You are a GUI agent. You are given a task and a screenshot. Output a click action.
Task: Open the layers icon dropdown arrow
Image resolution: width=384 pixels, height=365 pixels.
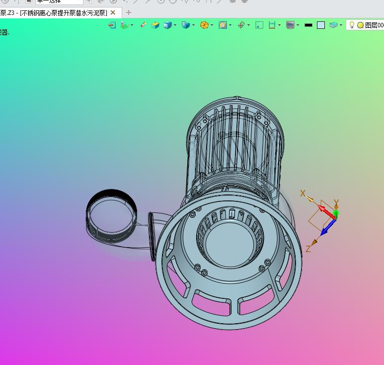pos(341,25)
